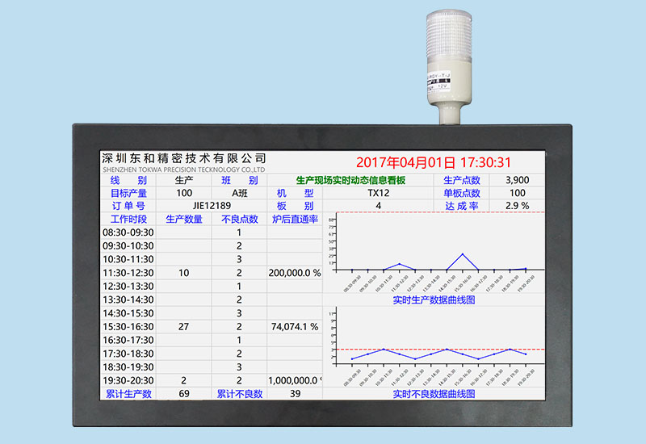Select the 累计生产数 total value 69
Screen dimensions: 646x444
click(x=184, y=393)
